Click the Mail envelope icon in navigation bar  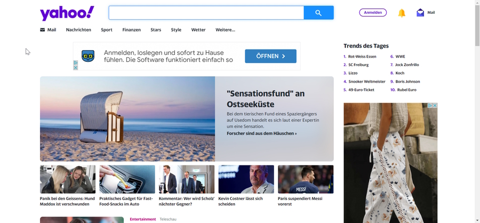(43, 30)
